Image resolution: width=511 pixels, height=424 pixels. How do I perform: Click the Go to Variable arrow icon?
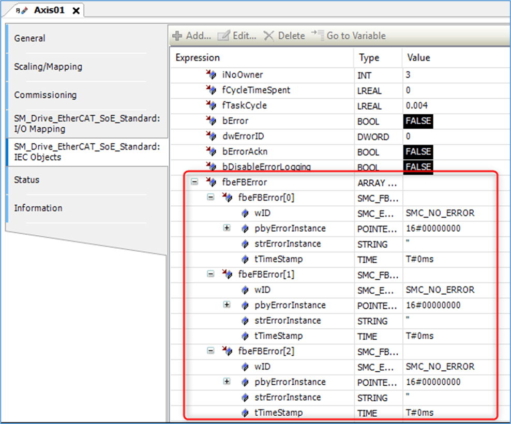click(316, 36)
